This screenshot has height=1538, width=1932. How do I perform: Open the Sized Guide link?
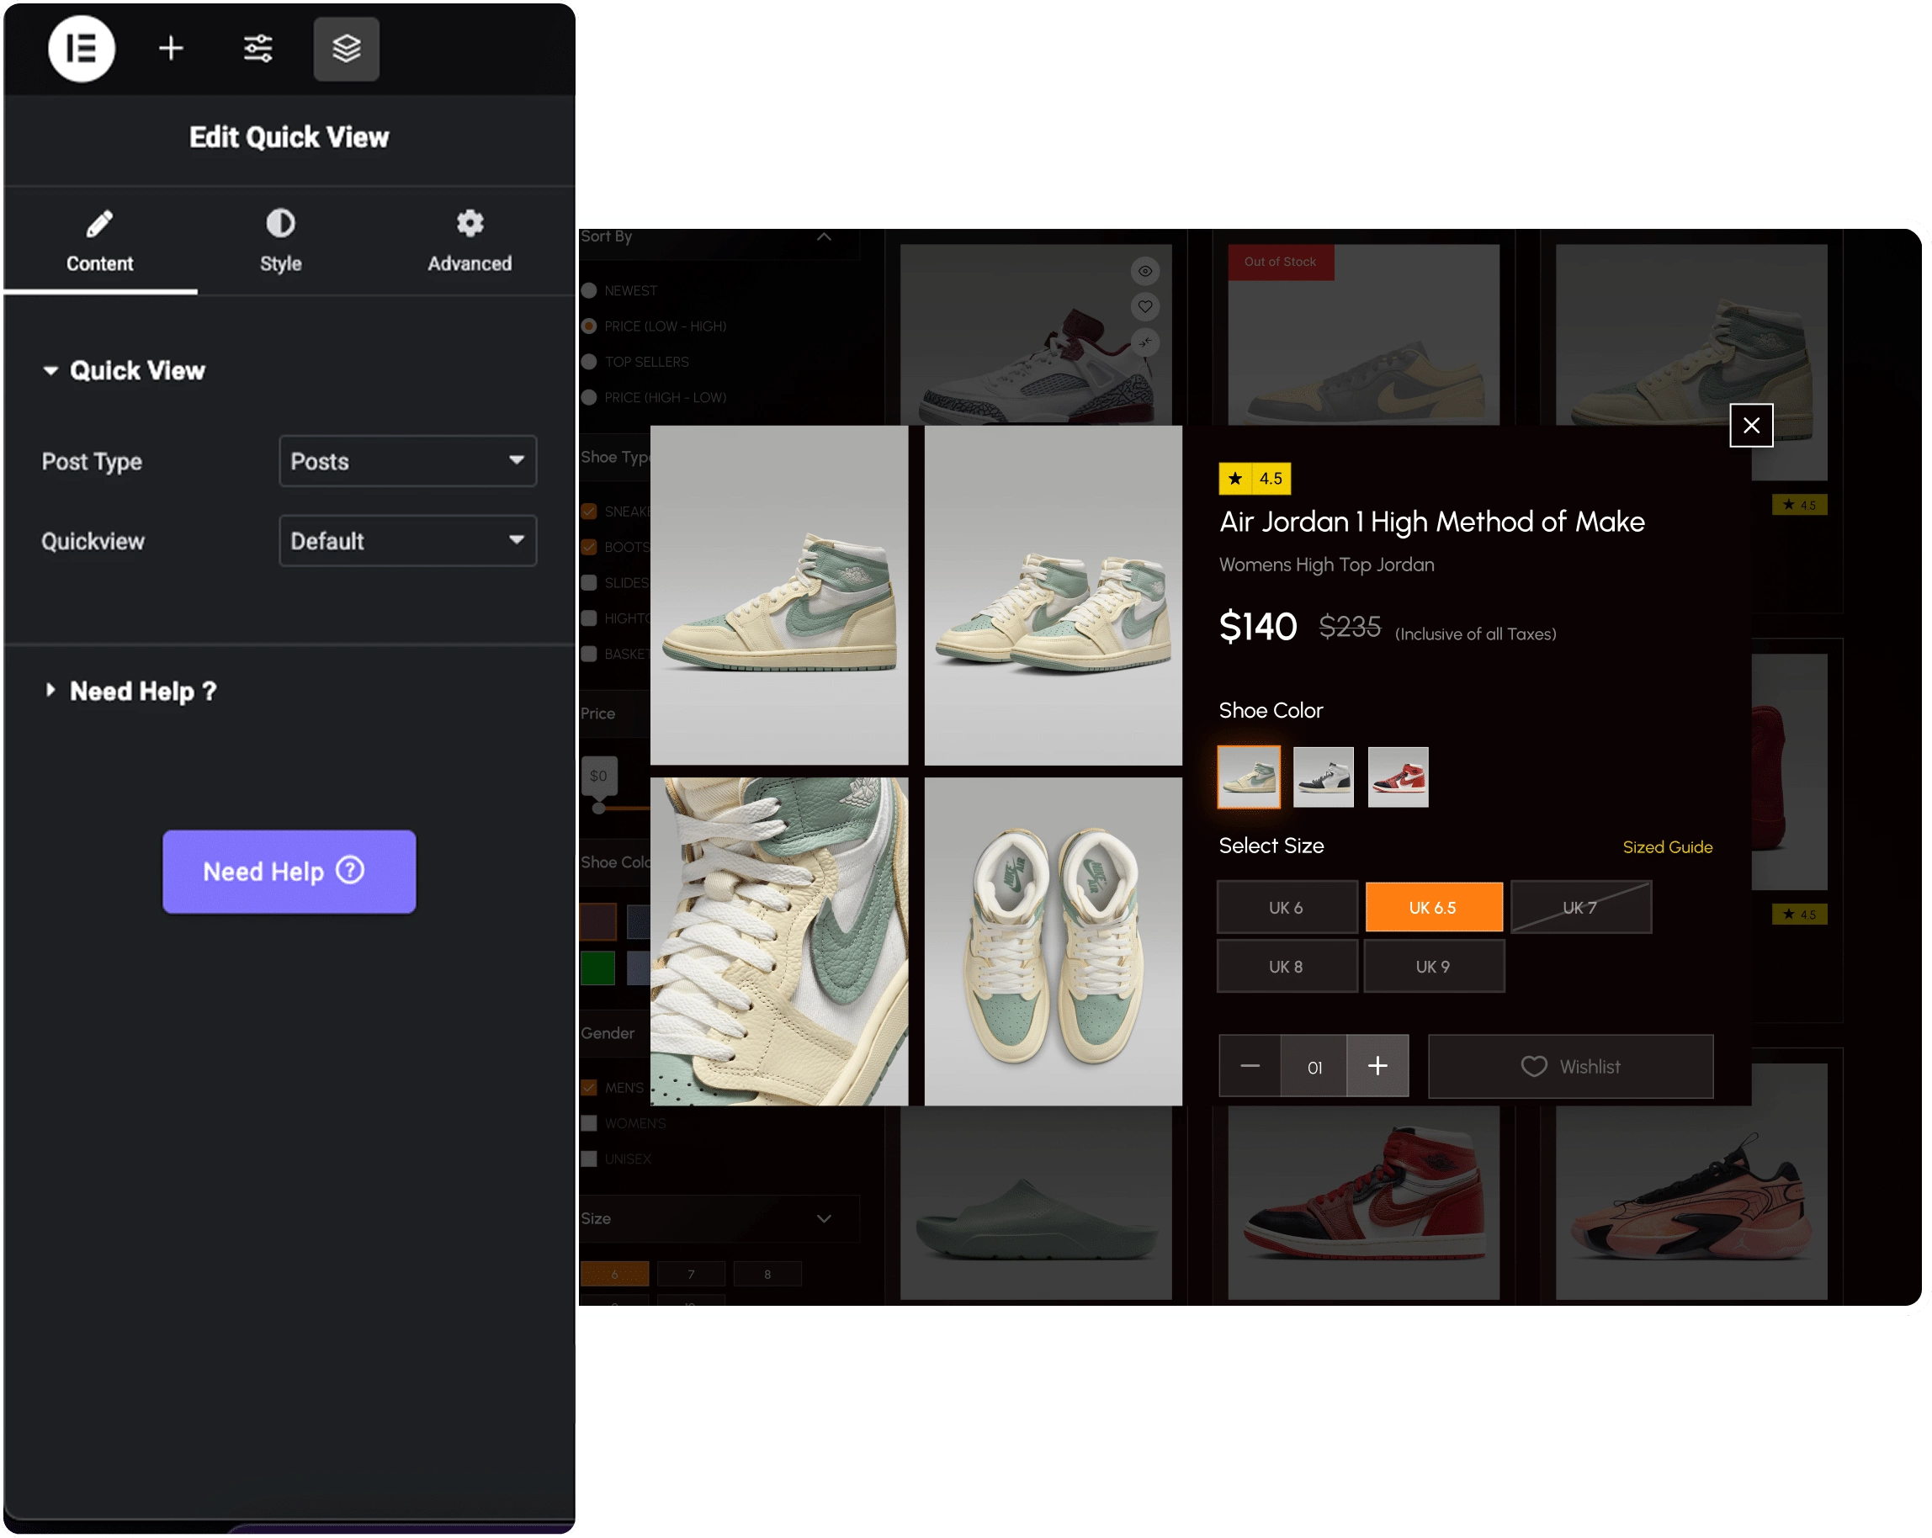[x=1667, y=847]
